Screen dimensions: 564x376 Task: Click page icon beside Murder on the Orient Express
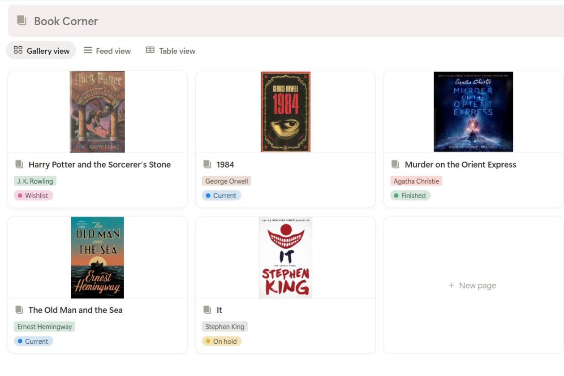(395, 164)
